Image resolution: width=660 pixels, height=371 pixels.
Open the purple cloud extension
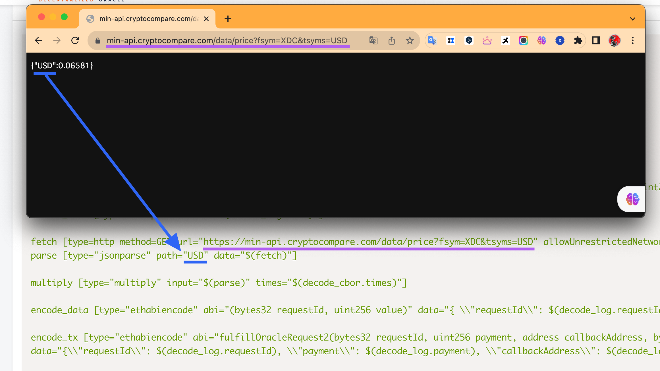[487, 40]
